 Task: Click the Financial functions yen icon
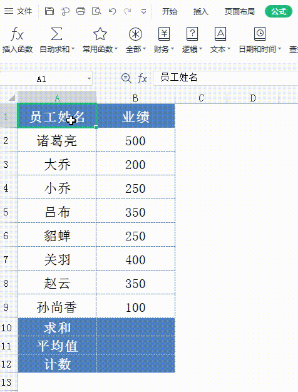[x=164, y=34]
